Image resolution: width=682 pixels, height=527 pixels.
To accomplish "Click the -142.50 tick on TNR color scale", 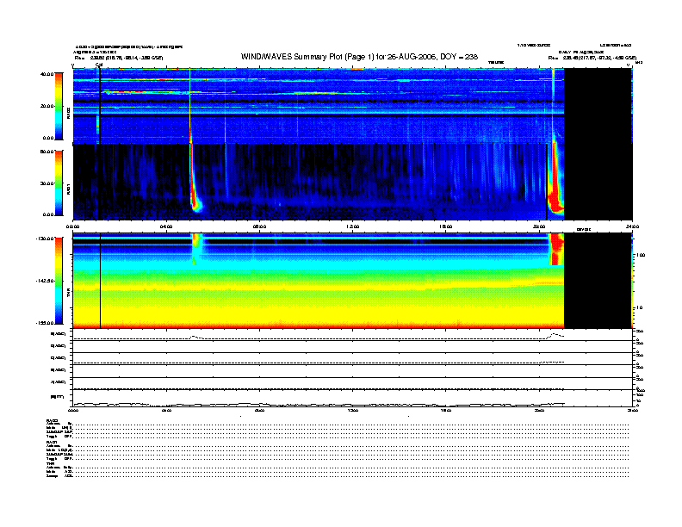I will pos(45,281).
